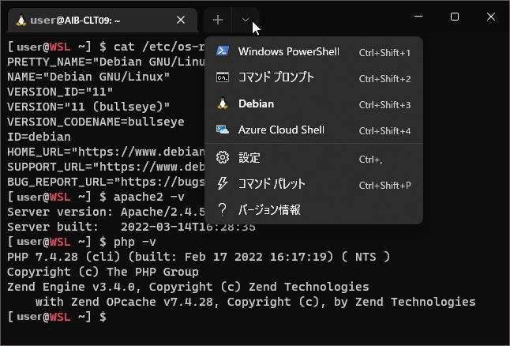Screen dimensions: 510x346
Task: Click the penguin icon on the tab
Action: coord(21,21)
